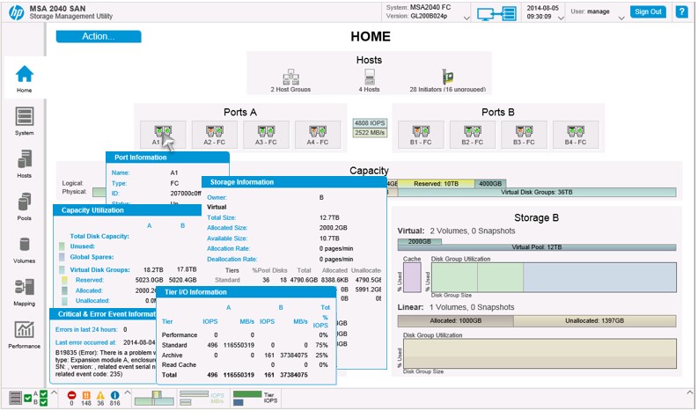Click the Storage B heading
698x411 pixels.
pos(536,217)
